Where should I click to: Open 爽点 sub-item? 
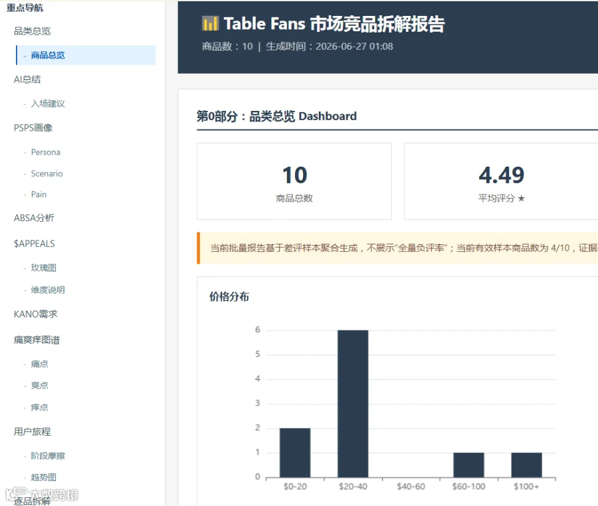point(39,385)
